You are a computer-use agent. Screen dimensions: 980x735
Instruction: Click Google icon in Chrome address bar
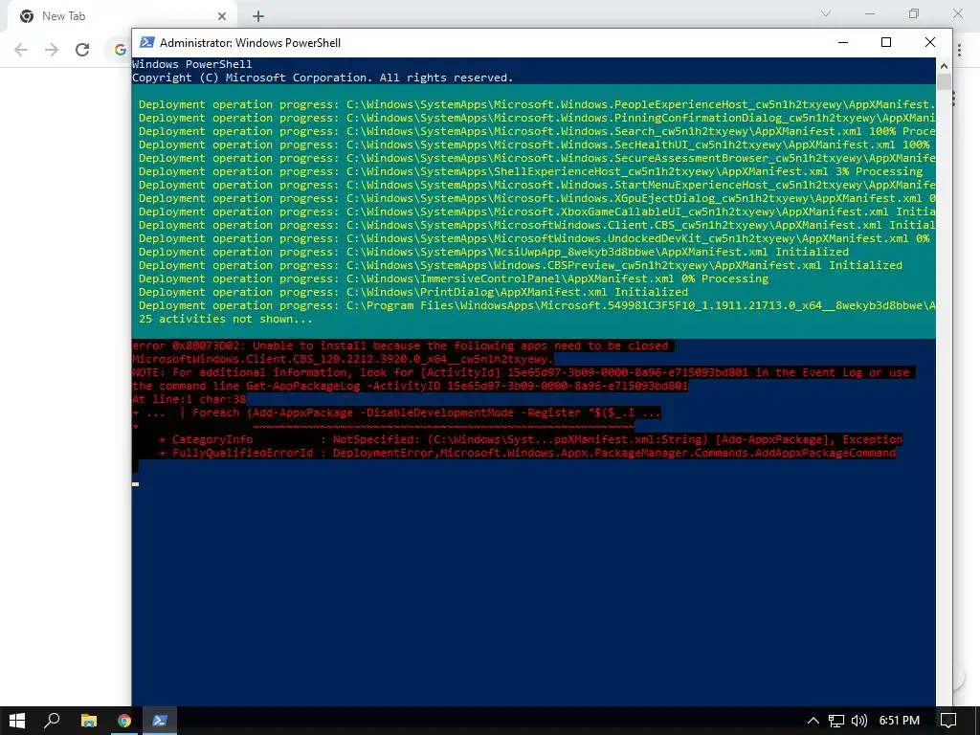pyautogui.click(x=120, y=50)
